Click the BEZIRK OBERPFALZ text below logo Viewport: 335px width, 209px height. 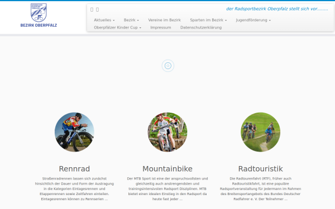39,25
